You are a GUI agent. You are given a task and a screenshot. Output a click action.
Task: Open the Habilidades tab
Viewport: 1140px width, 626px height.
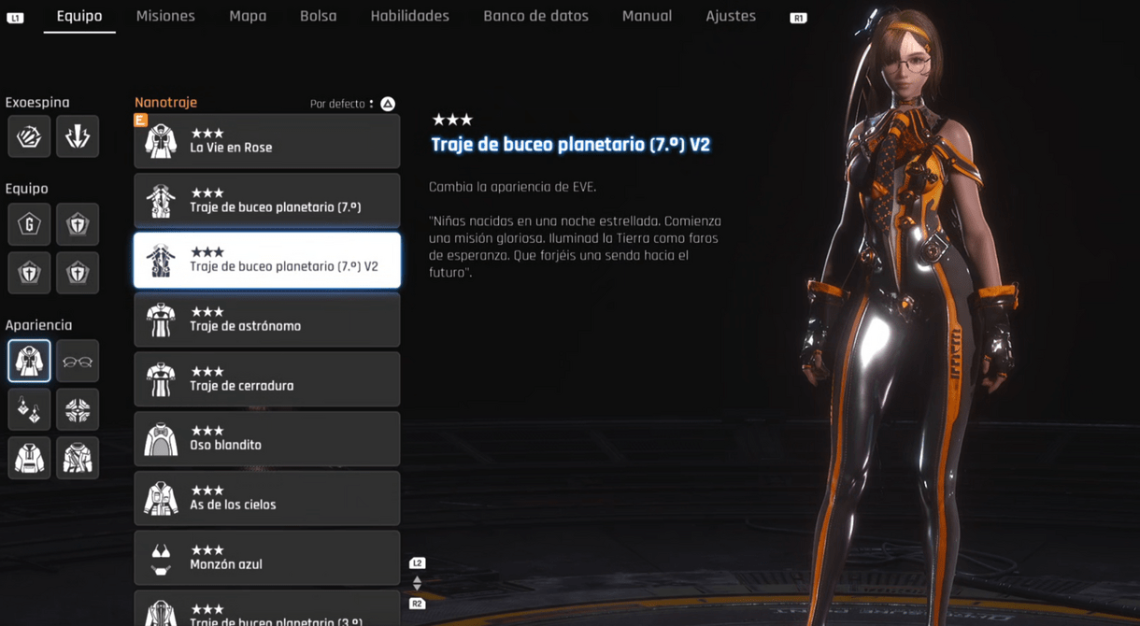point(409,16)
